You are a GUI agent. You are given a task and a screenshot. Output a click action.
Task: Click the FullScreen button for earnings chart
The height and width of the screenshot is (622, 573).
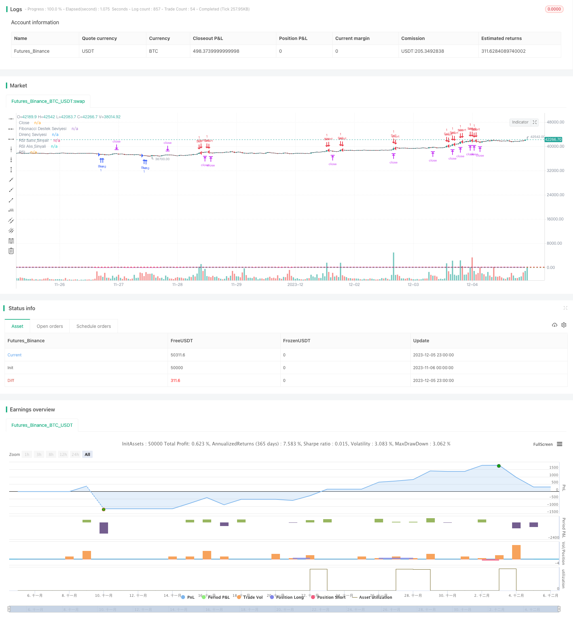point(543,444)
